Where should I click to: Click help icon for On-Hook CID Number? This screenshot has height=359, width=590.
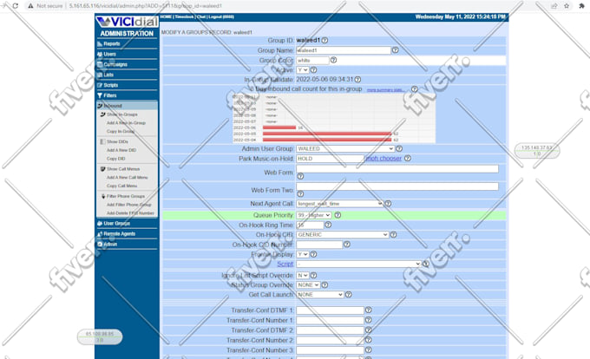click(347, 245)
